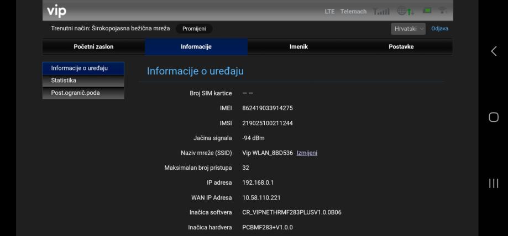The image size is (508, 236).
Task: Click the Wi-Fi status icon
Action: (x=443, y=11)
